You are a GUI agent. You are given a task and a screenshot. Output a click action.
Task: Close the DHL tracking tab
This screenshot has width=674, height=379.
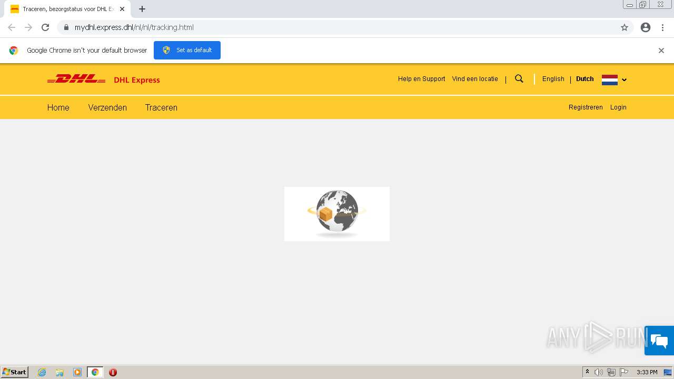(x=122, y=9)
